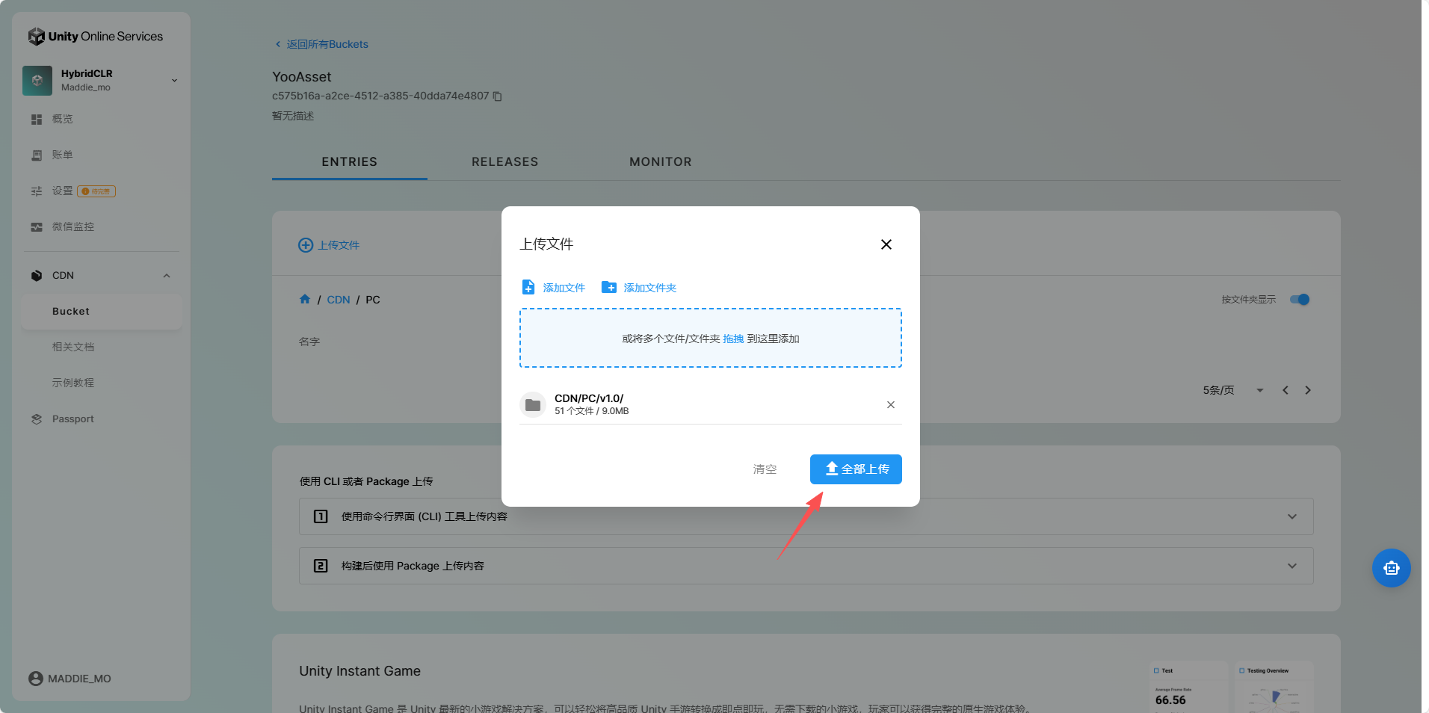1429x713 pixels.
Task: Close the 上传文件 dialog
Action: [886, 244]
